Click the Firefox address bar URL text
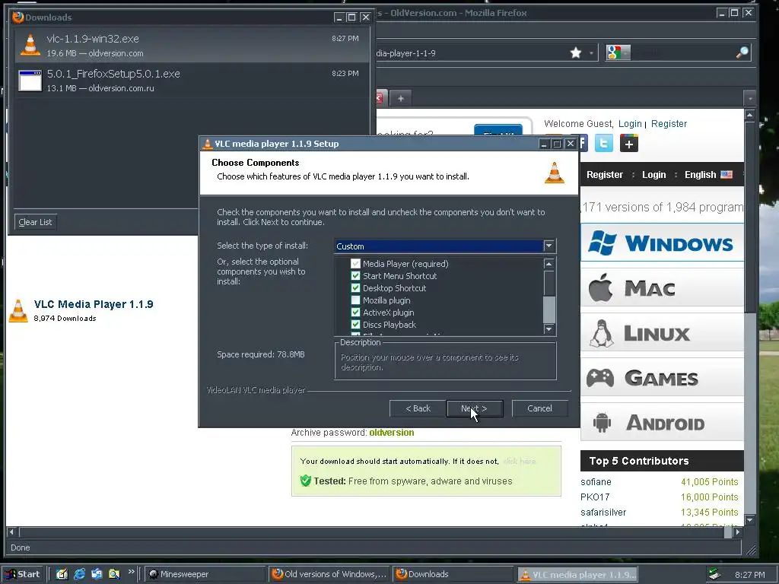 pyautogui.click(x=406, y=53)
